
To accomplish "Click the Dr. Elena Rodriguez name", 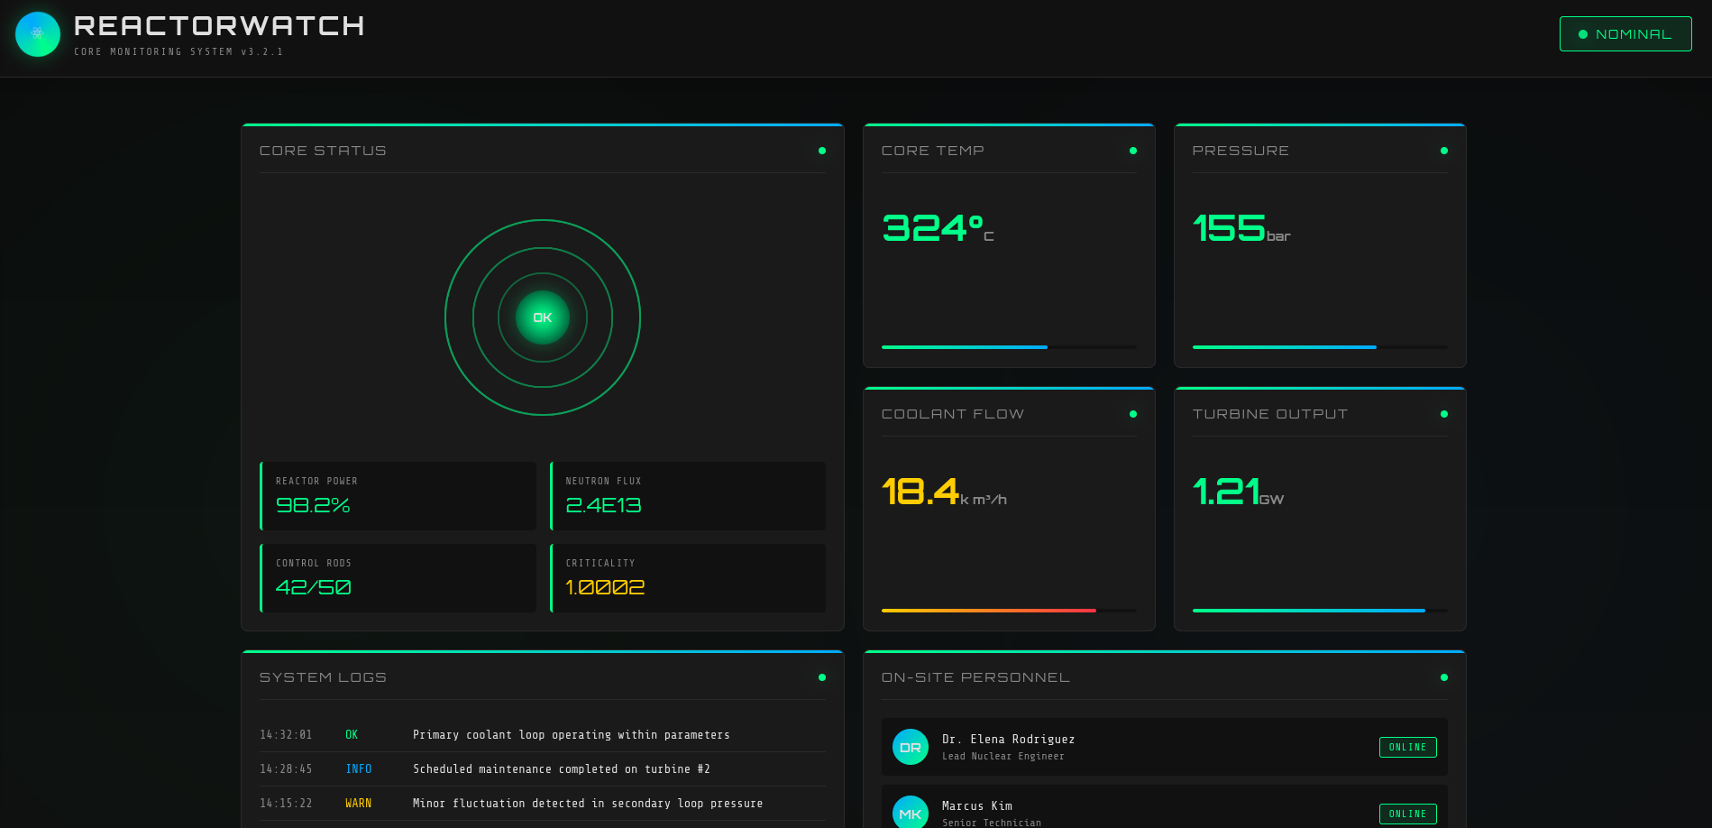I will tap(1008, 740).
